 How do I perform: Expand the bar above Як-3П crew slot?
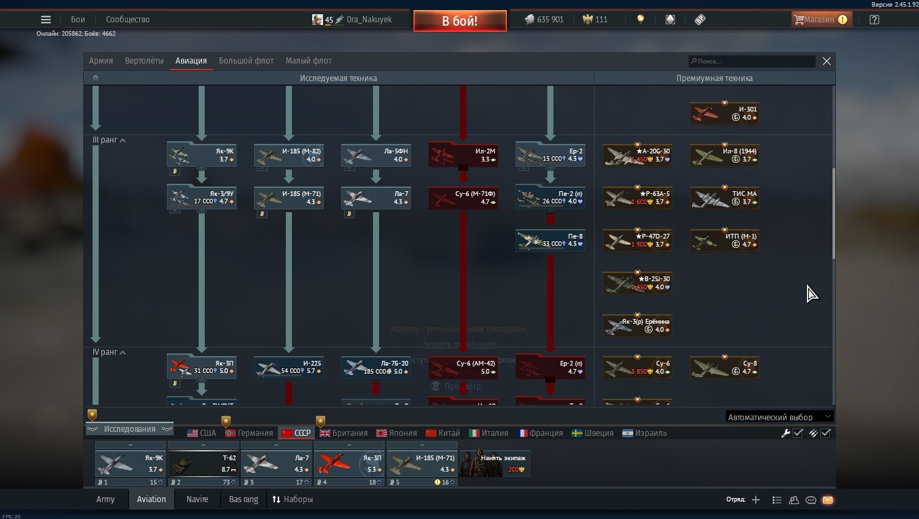(x=349, y=445)
